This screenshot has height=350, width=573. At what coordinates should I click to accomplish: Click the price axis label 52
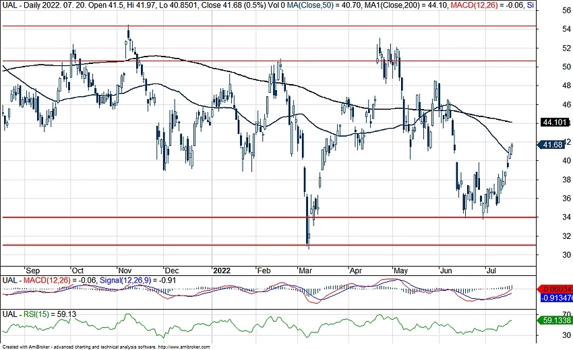click(x=567, y=48)
